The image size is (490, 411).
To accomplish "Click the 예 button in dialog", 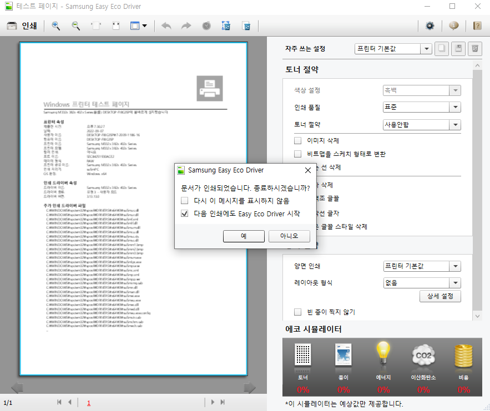I will 244,236.
